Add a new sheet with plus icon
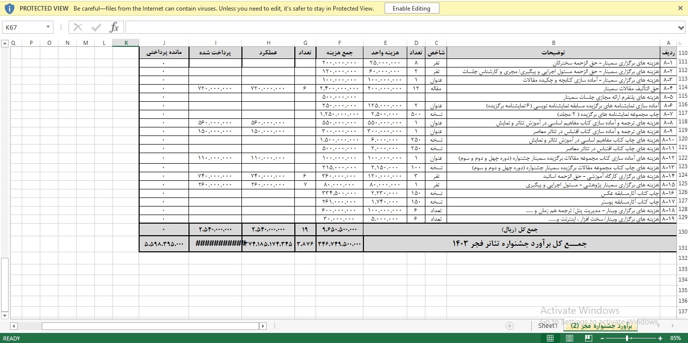The height and width of the screenshot is (343, 688). (509, 326)
